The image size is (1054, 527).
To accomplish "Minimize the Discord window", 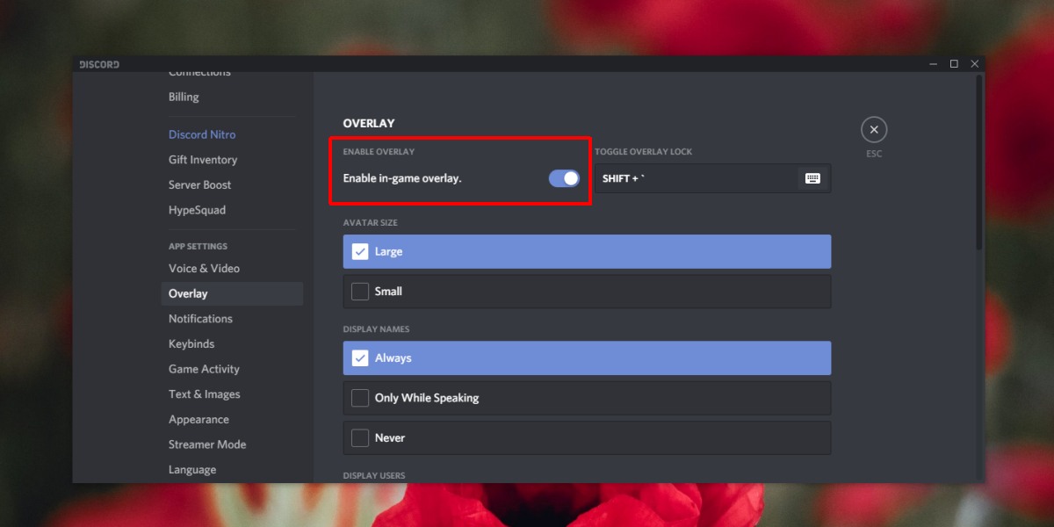I will 934,64.
